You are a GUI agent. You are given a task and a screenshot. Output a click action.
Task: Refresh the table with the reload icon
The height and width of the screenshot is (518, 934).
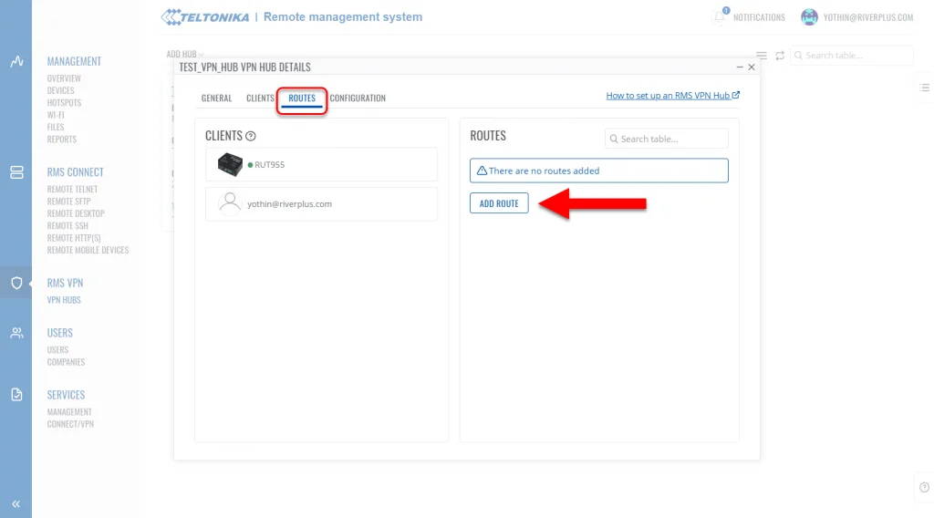click(x=780, y=56)
